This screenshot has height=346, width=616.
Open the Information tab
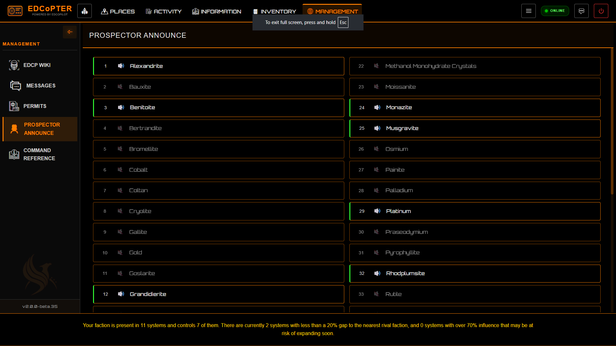pyautogui.click(x=217, y=11)
